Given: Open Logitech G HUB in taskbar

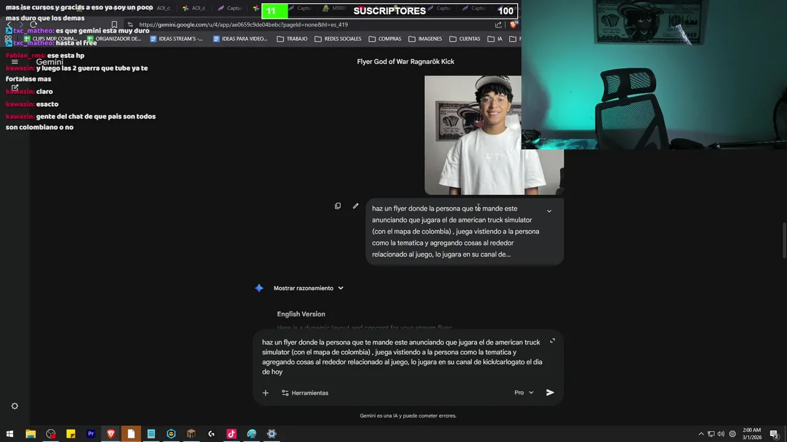Looking at the screenshot, I should (x=212, y=434).
